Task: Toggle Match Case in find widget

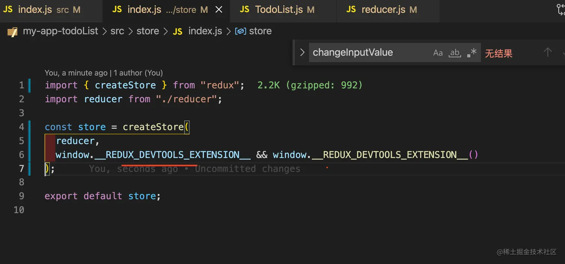Action: click(x=438, y=53)
